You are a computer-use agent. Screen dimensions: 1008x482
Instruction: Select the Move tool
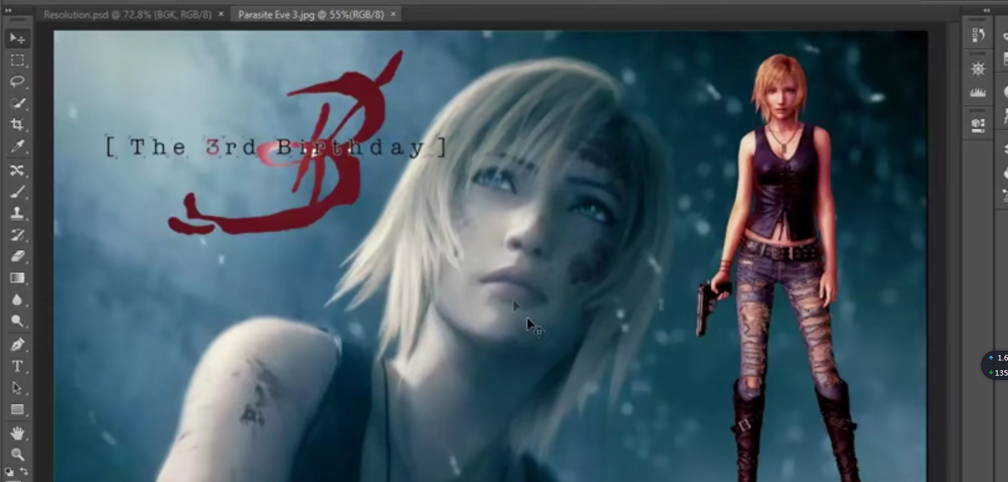17,38
